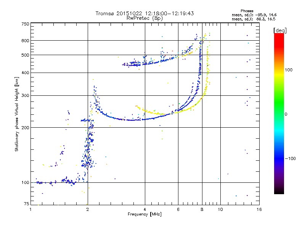The width and height of the screenshot is (305, 228).
Task: Click the colorbar tick label '100'
Action: pyautogui.click(x=289, y=70)
